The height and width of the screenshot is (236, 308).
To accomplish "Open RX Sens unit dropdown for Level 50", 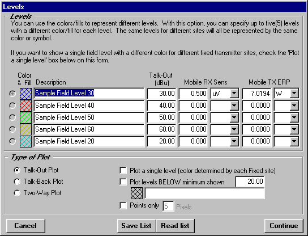I will tap(234, 117).
